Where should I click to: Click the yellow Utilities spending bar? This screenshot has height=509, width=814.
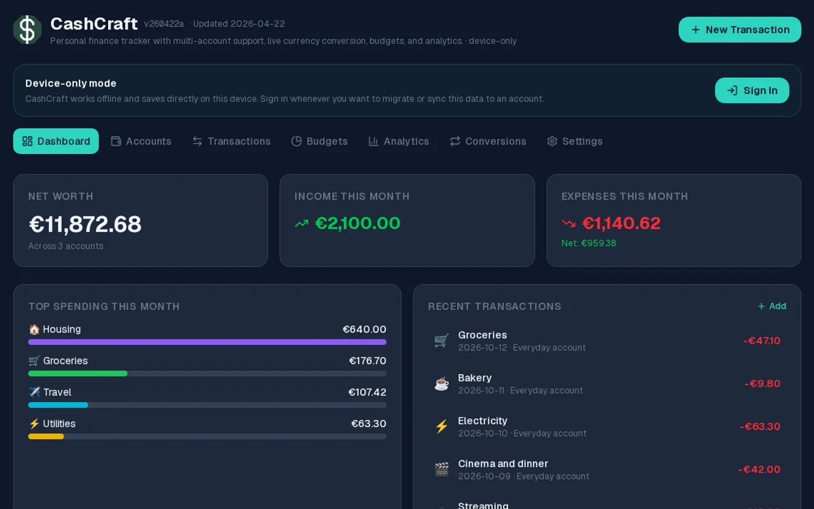click(46, 436)
